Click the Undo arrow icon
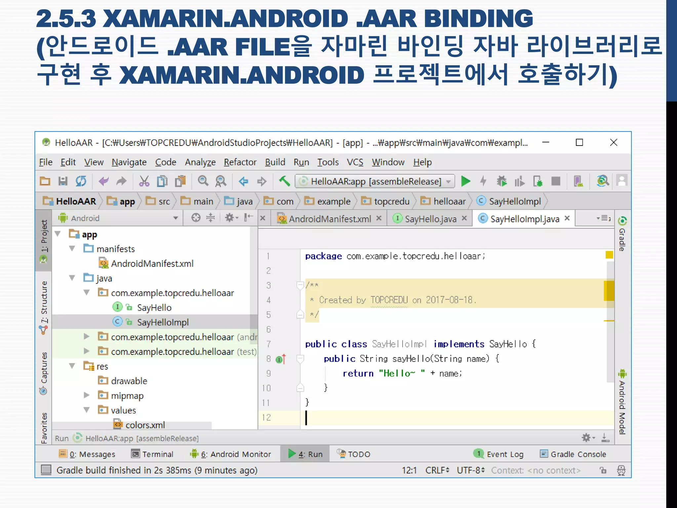 tap(104, 181)
